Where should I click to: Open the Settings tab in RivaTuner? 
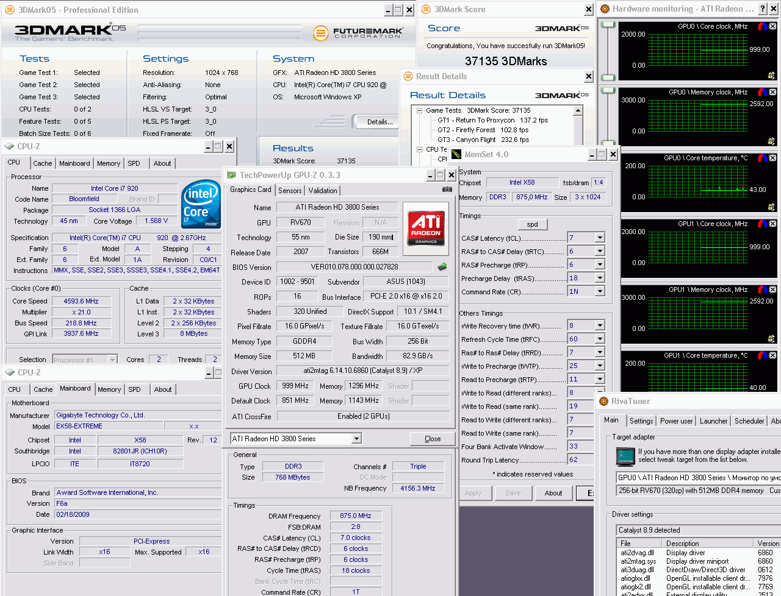[641, 421]
